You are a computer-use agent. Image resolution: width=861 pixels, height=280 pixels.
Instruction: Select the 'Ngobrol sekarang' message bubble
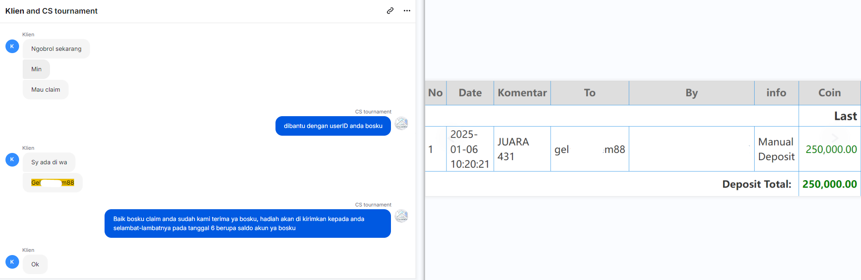tap(56, 49)
